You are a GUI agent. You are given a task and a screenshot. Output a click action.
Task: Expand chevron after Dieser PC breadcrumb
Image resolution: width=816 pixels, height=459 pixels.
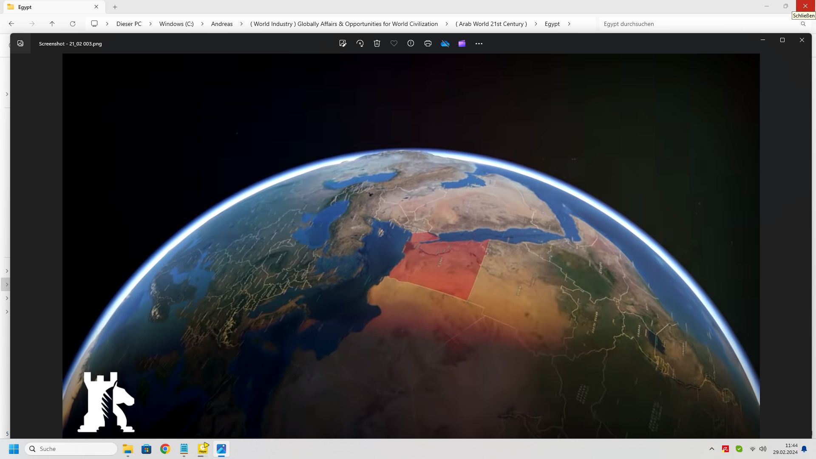point(150,24)
